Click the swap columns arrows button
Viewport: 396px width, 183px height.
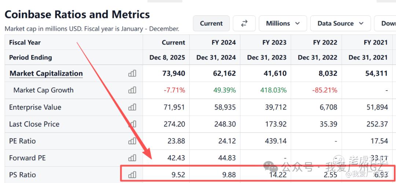coord(244,23)
